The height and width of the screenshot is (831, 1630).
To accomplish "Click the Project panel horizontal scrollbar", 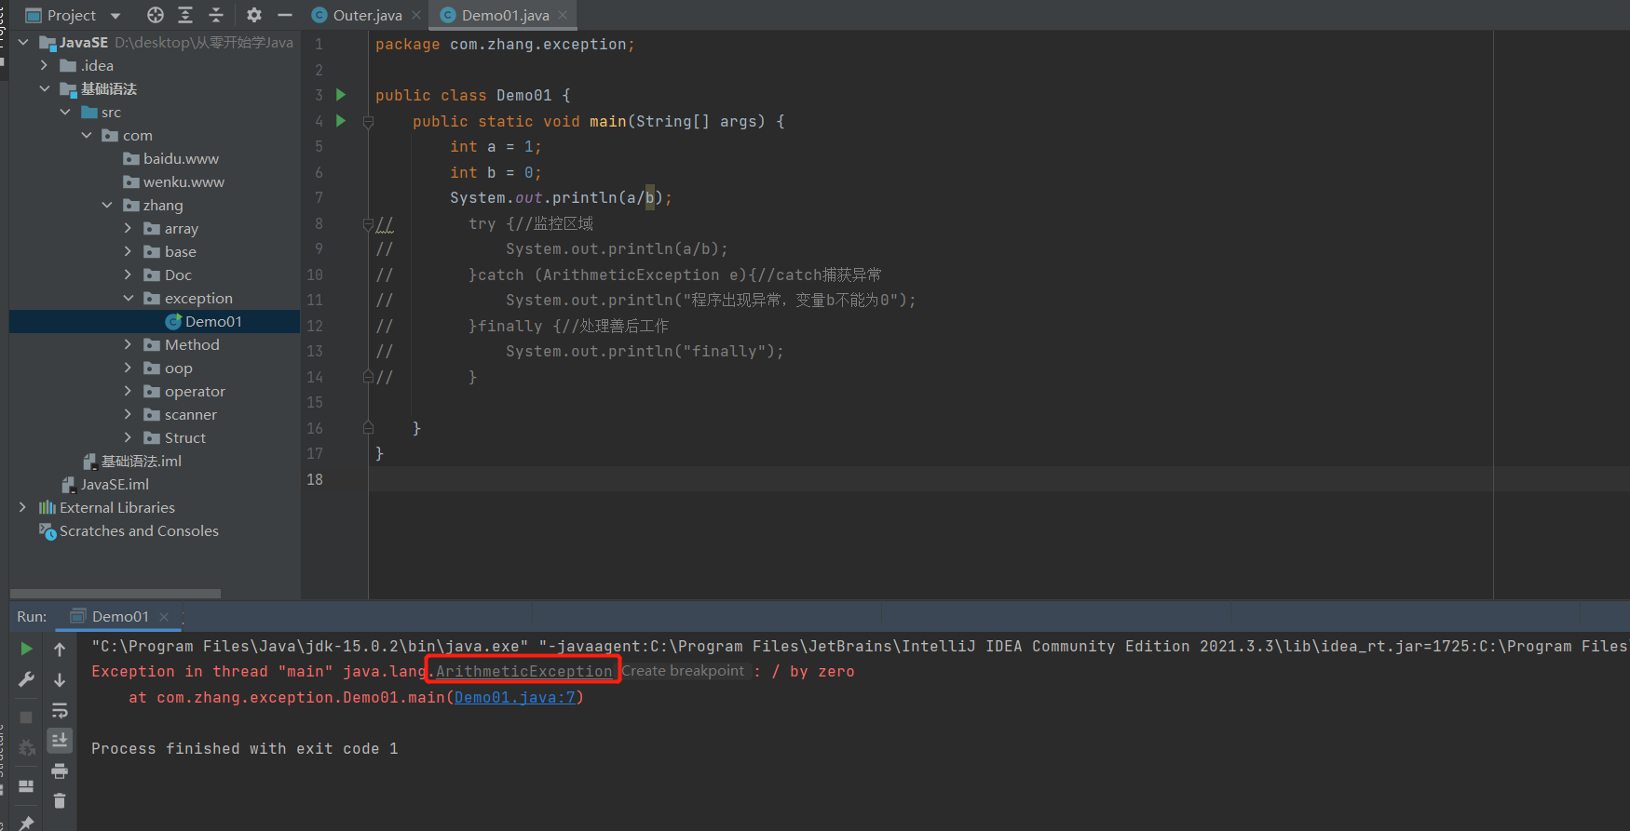I will pyautogui.click(x=115, y=593).
